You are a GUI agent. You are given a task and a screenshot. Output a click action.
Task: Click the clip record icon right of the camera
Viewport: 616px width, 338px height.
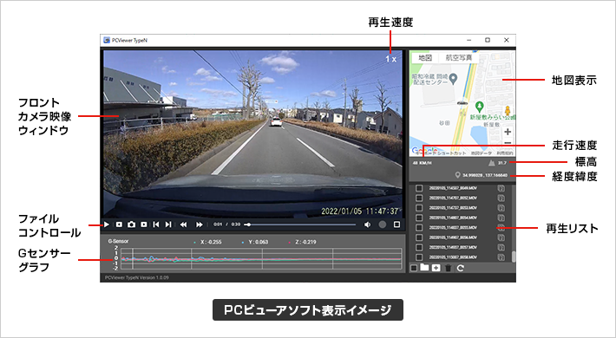pyautogui.click(x=144, y=224)
